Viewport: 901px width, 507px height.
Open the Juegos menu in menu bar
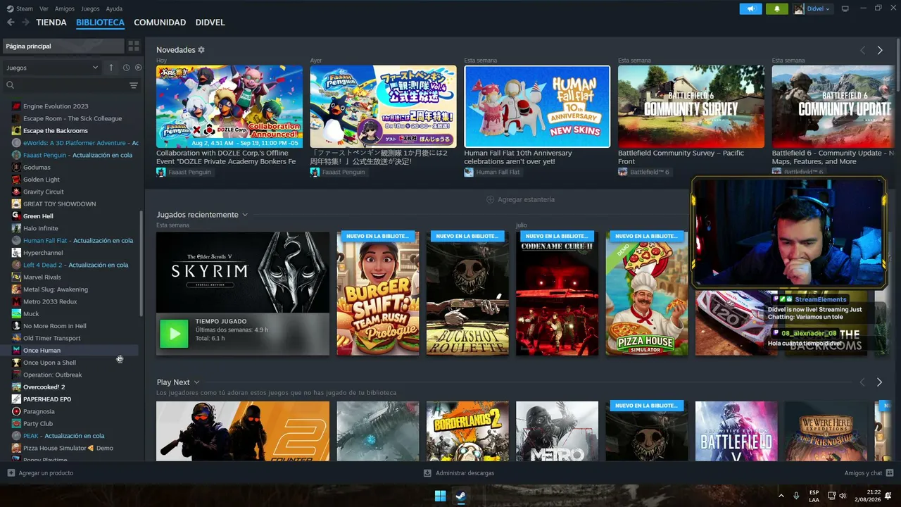tap(90, 8)
